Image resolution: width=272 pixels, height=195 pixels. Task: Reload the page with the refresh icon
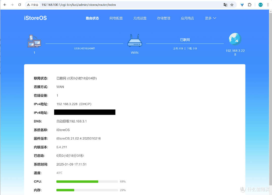tap(19, 5)
